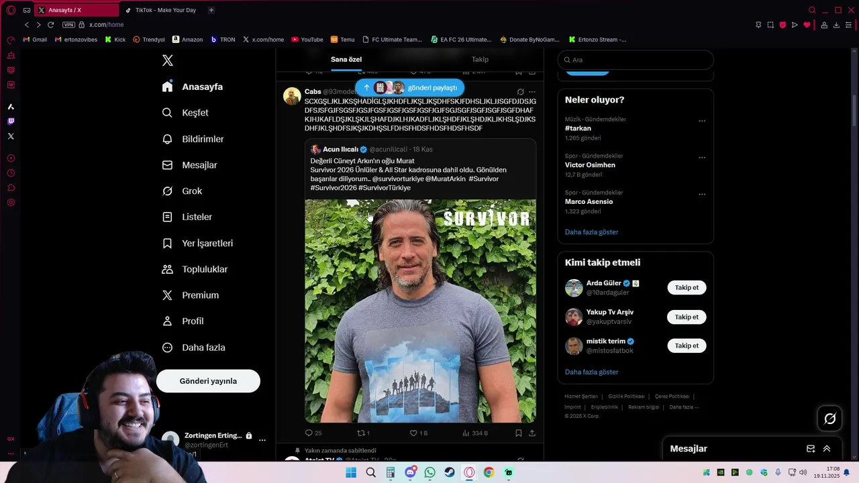Bookmark the Survivor post
859x483 pixels.
pos(519,433)
